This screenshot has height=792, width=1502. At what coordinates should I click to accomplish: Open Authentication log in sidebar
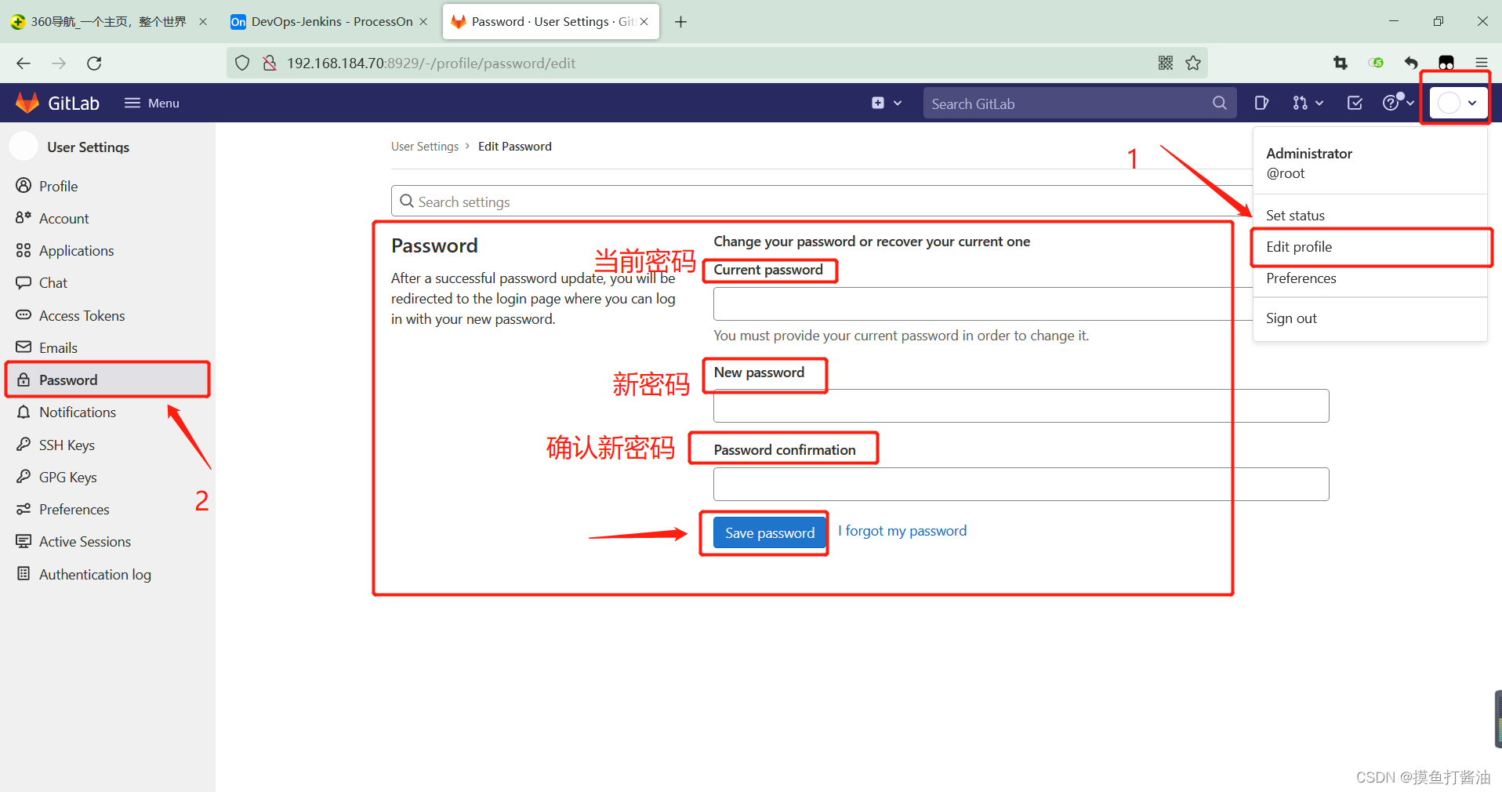click(107, 574)
